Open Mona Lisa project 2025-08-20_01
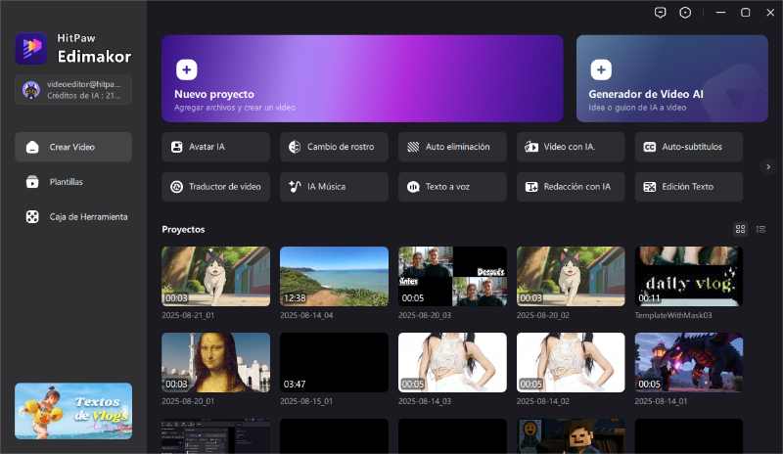Image resolution: width=783 pixels, height=454 pixels. coord(215,363)
